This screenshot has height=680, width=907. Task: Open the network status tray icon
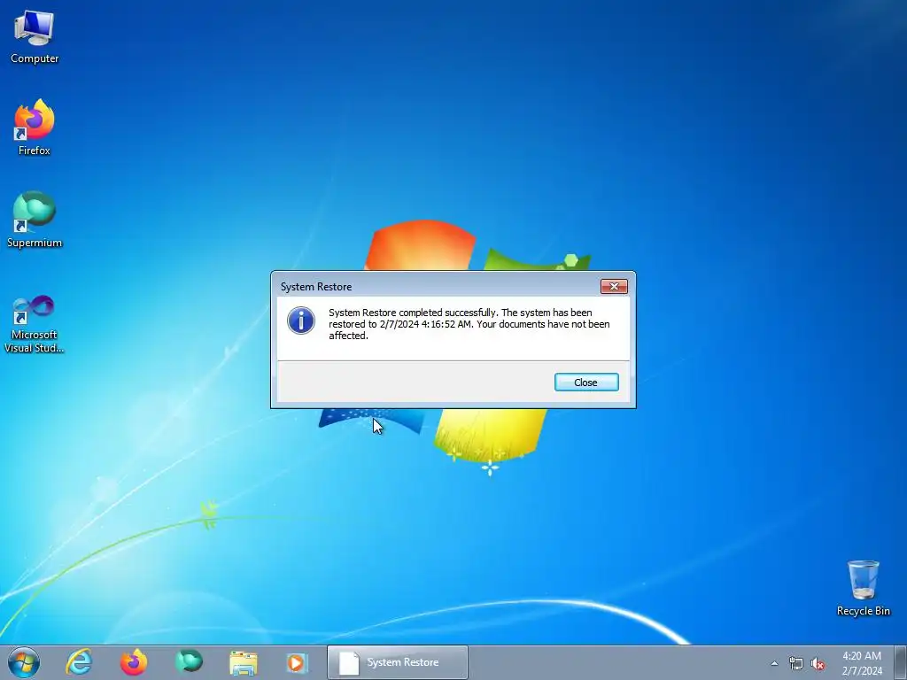tap(796, 664)
